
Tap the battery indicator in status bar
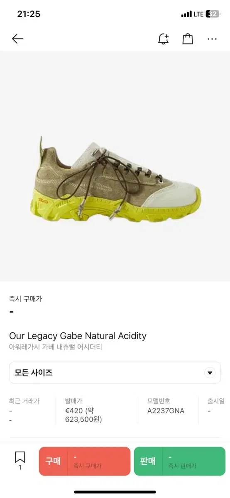coord(213,14)
